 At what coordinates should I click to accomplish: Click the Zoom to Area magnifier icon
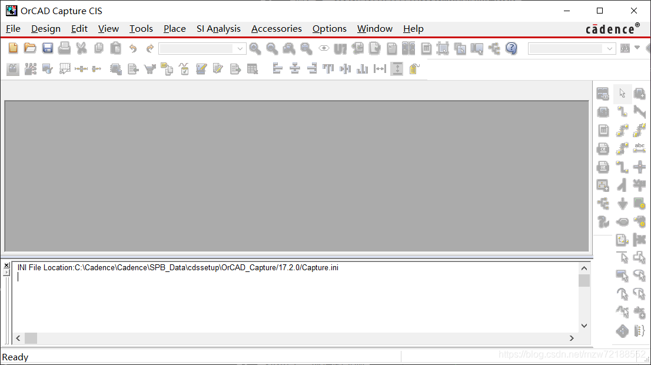point(289,48)
